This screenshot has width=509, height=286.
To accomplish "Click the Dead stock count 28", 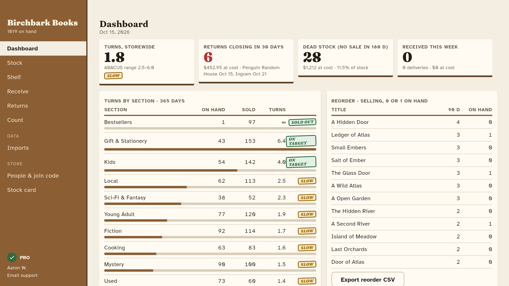I will click(312, 57).
